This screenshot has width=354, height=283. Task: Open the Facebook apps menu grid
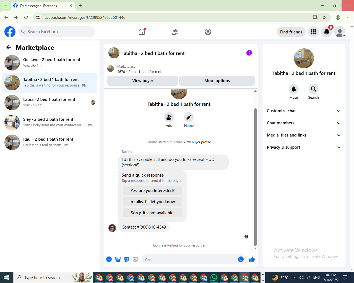point(313,32)
